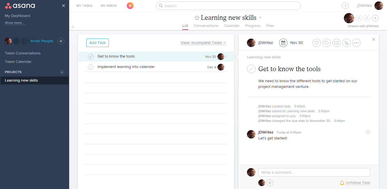
Task: Open the jDWritez profile avatar in top bar
Action: click(379, 6)
